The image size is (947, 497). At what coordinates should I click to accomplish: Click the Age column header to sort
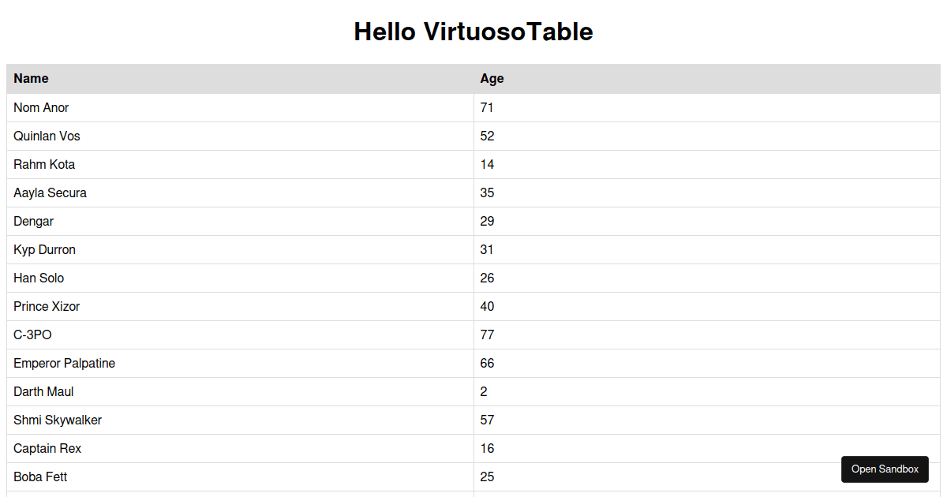coord(491,79)
